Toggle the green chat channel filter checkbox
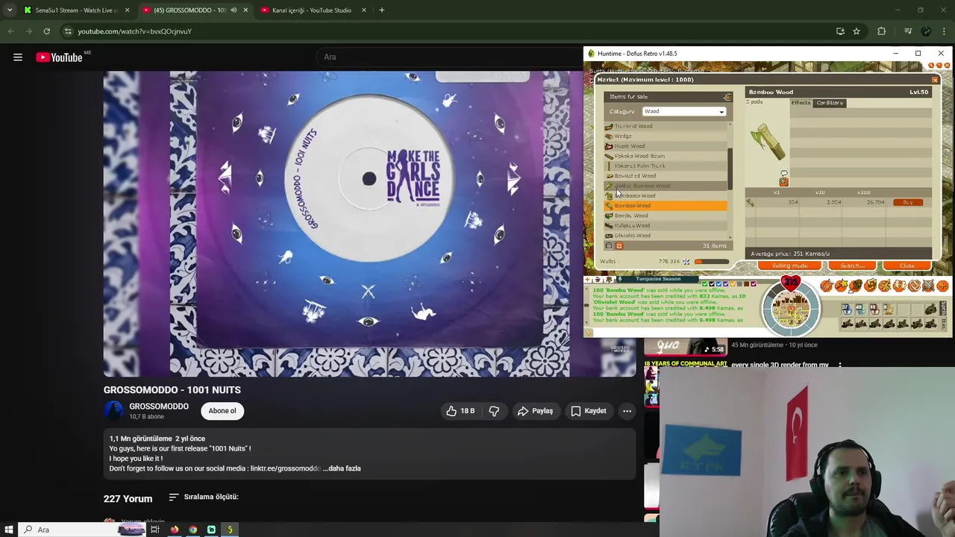Screen dimensions: 955x537 (704, 283)
